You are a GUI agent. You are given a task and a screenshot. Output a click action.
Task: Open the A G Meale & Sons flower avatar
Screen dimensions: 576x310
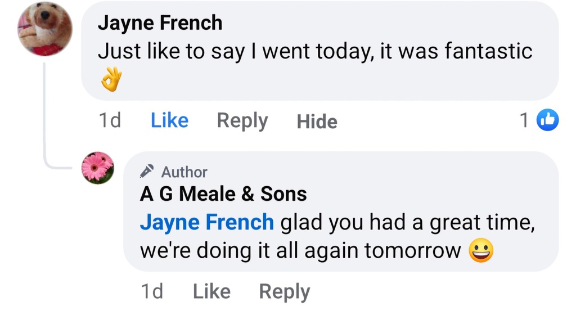pyautogui.click(x=98, y=168)
